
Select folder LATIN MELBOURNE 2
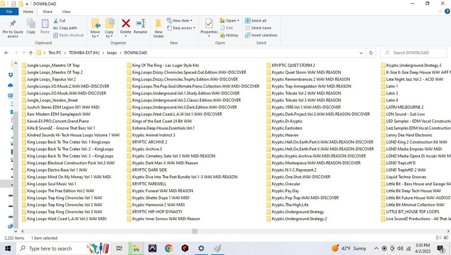tap(402, 107)
